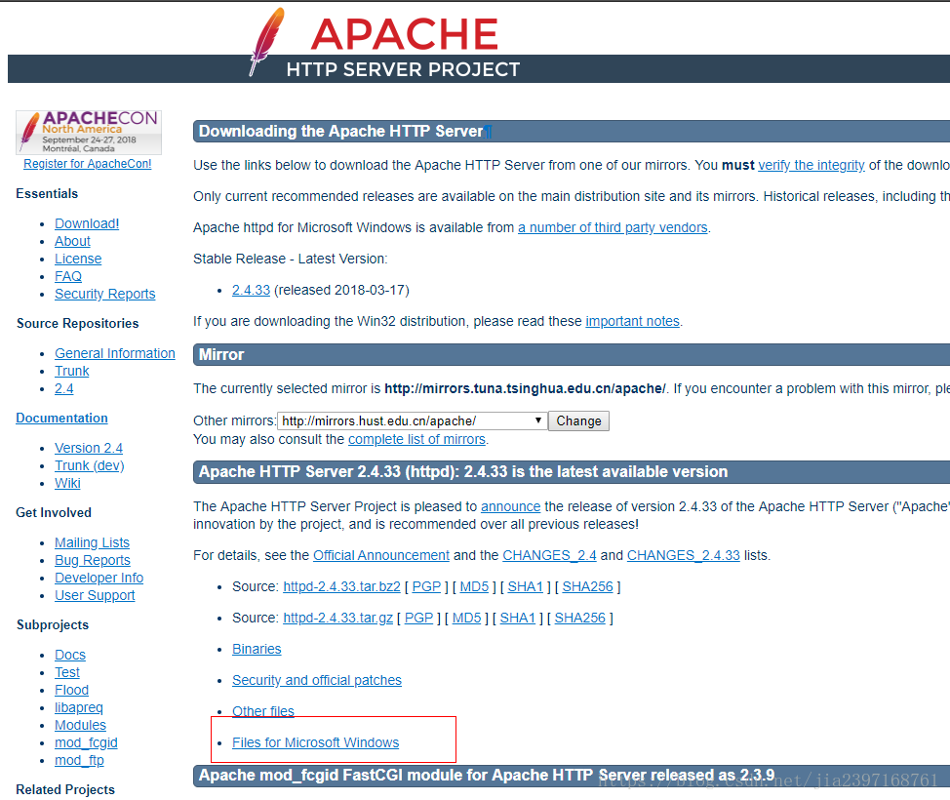This screenshot has width=950, height=800.
Task: Open the Bug Reports link
Action: click(x=92, y=560)
